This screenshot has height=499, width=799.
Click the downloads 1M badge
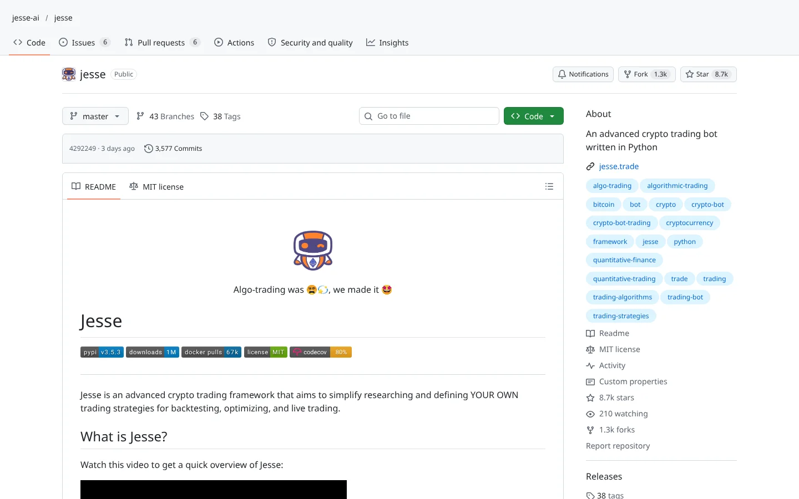(x=153, y=352)
